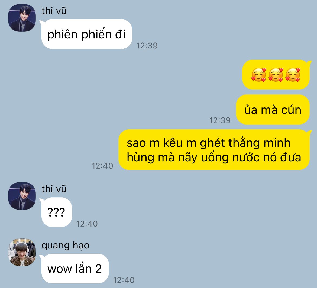Open quang hạo's profile picture
This screenshot has height=288, width=317.
click(x=22, y=252)
